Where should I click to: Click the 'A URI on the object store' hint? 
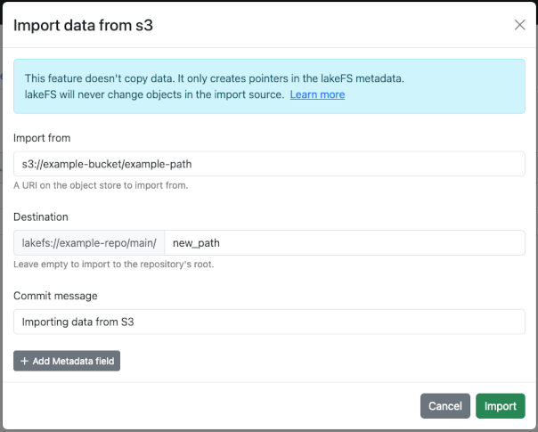[101, 185]
